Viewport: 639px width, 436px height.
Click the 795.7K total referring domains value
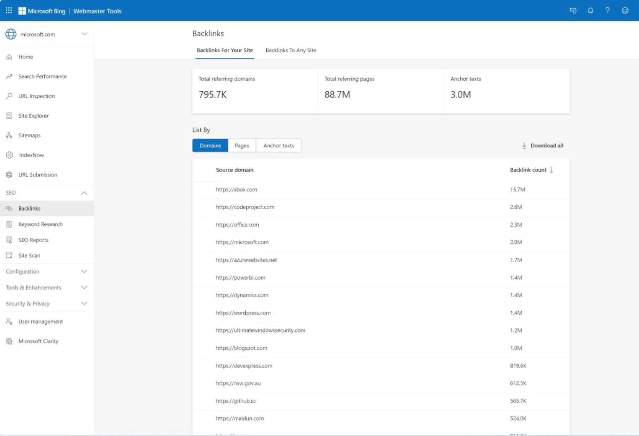(x=213, y=95)
